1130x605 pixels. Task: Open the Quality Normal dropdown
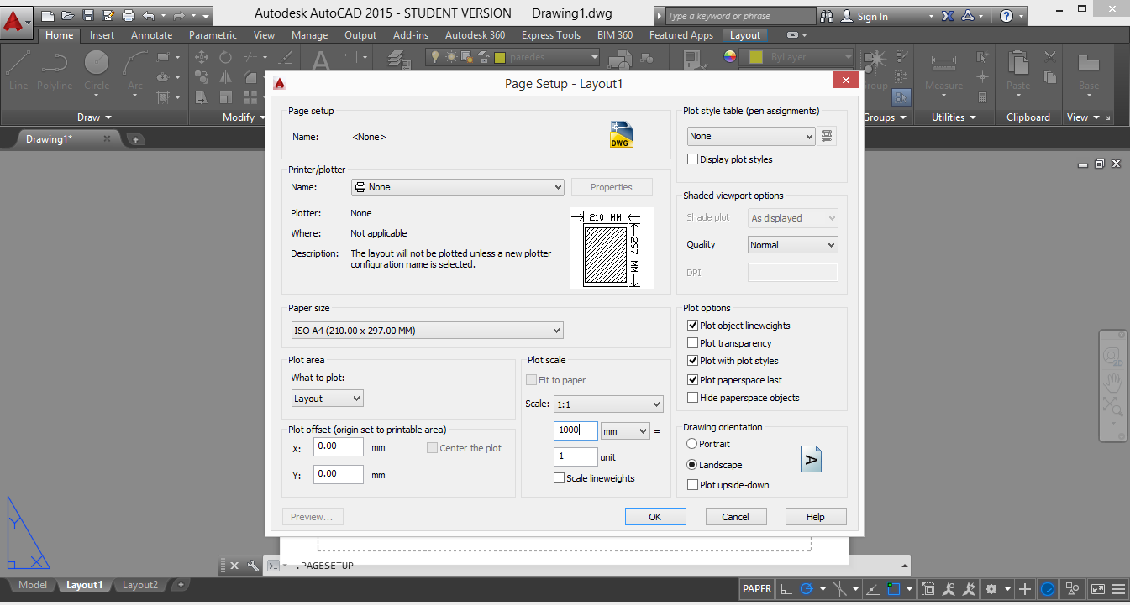(793, 245)
